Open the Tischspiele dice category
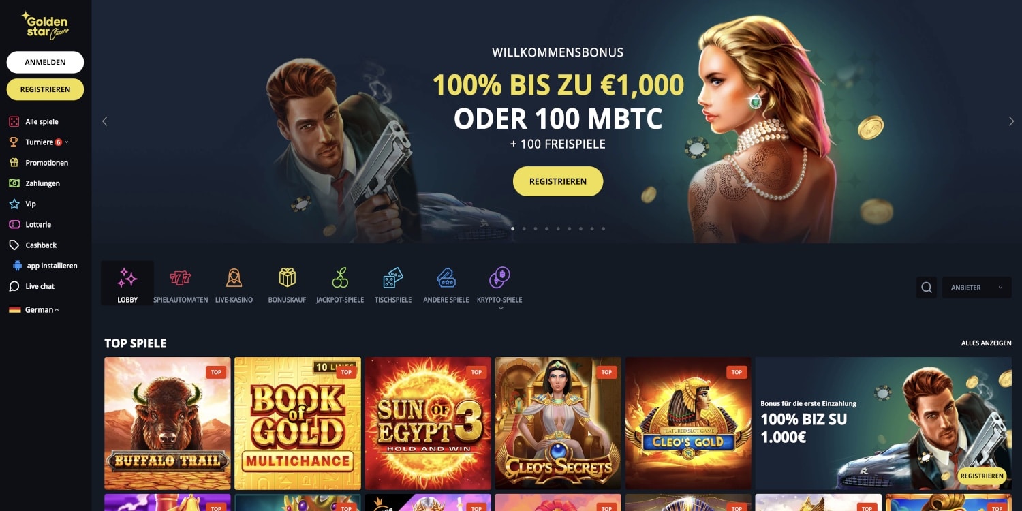The width and height of the screenshot is (1022, 511). 393,277
